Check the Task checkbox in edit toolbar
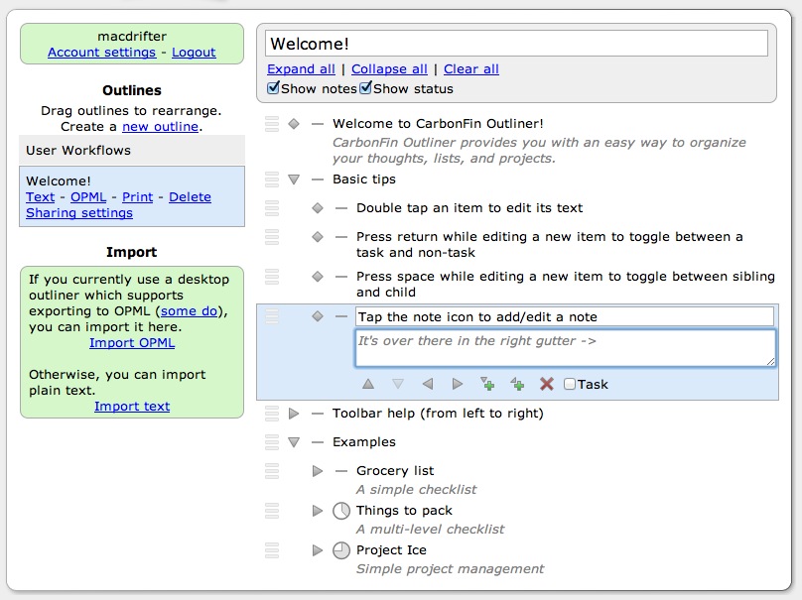Viewport: 802px width, 600px height. pos(570,384)
